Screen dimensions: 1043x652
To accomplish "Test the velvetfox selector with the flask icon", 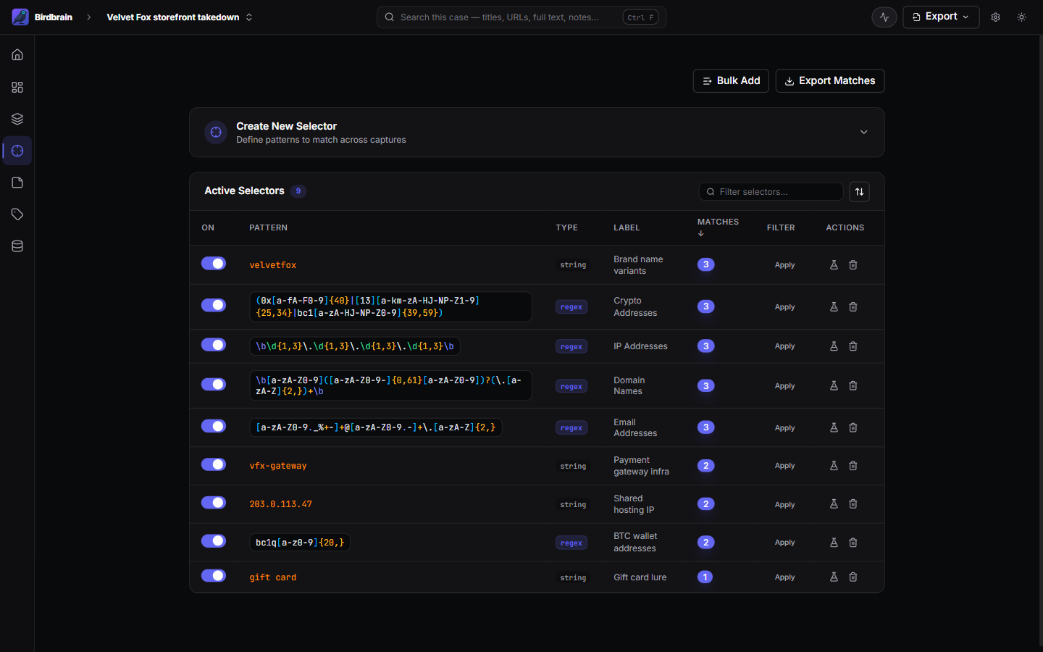I will click(x=834, y=265).
